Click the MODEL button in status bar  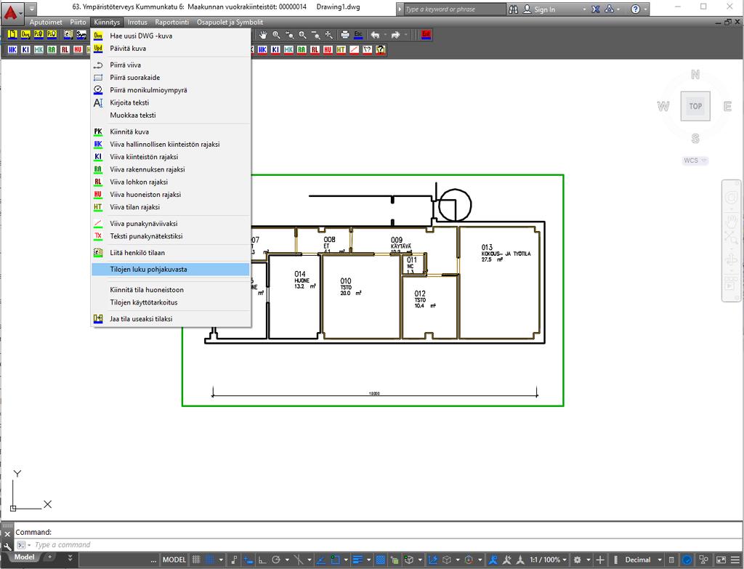(174, 560)
